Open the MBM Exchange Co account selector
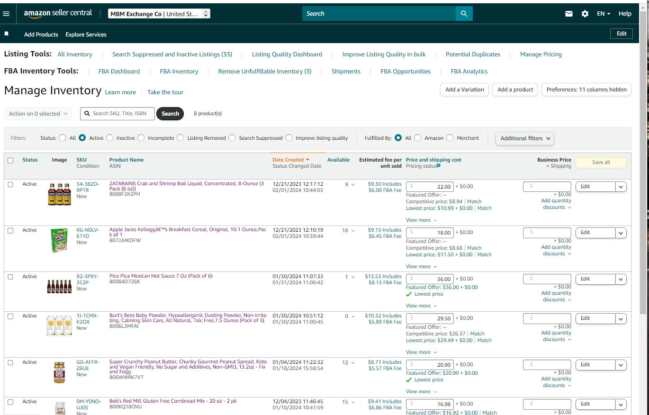This screenshot has width=649, height=415. click(x=159, y=14)
